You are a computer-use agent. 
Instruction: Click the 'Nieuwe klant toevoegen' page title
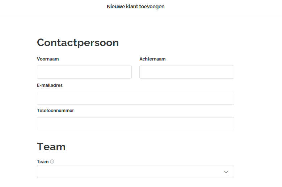135,6
